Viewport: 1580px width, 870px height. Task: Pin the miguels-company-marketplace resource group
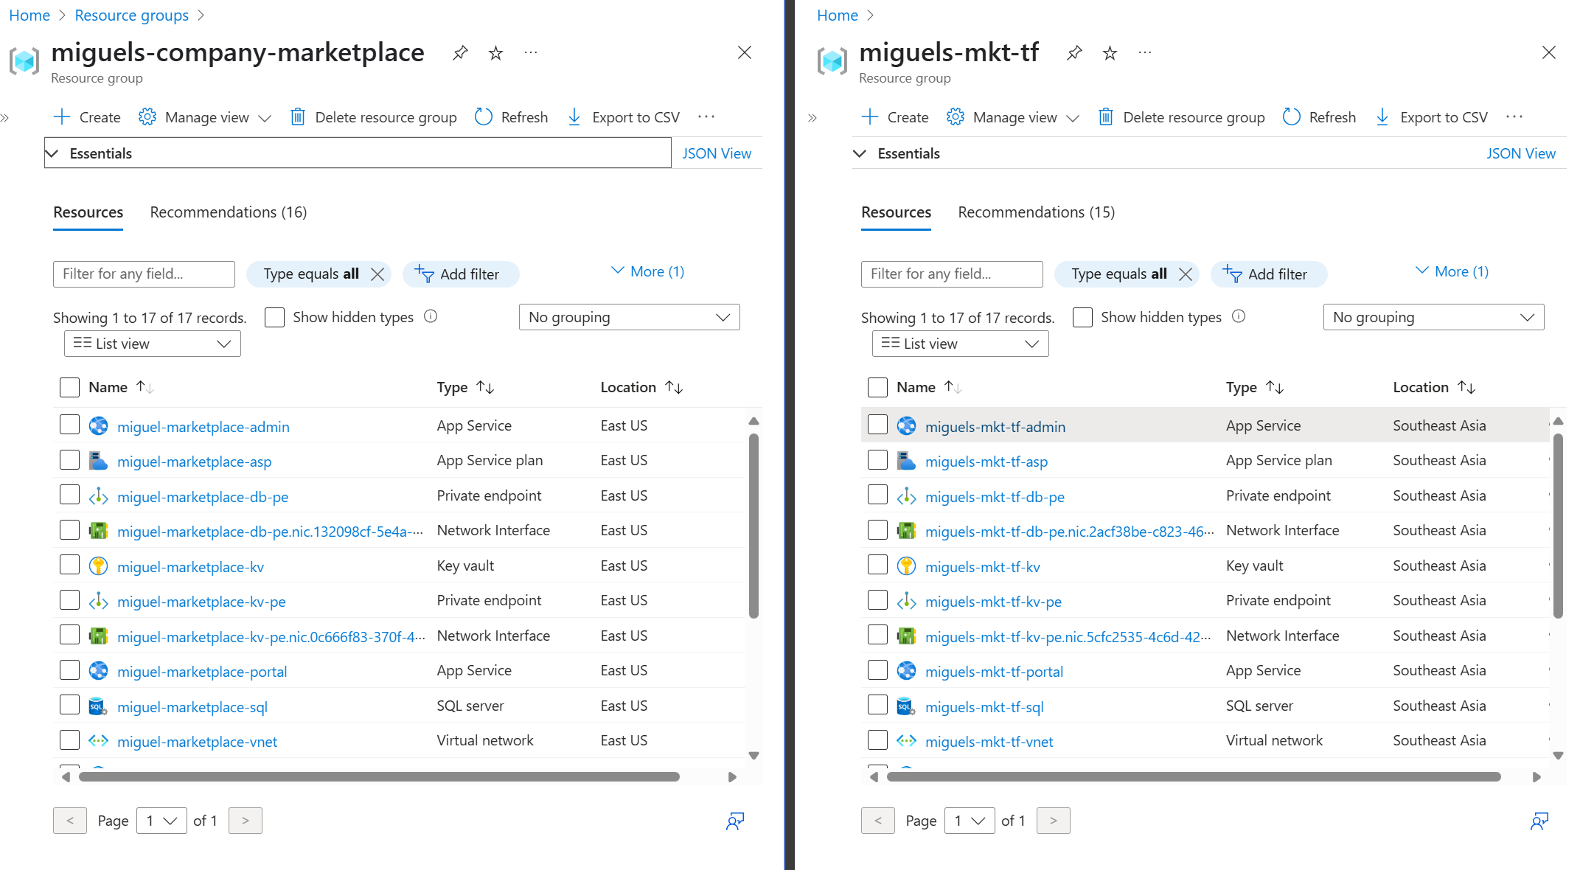click(460, 53)
